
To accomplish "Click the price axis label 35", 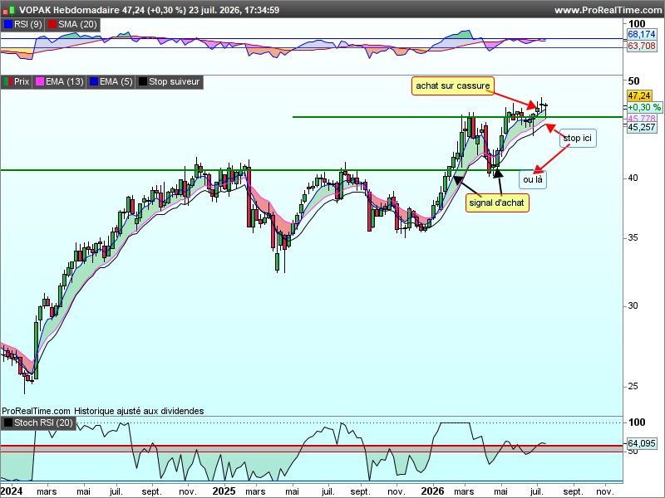I will [633, 237].
